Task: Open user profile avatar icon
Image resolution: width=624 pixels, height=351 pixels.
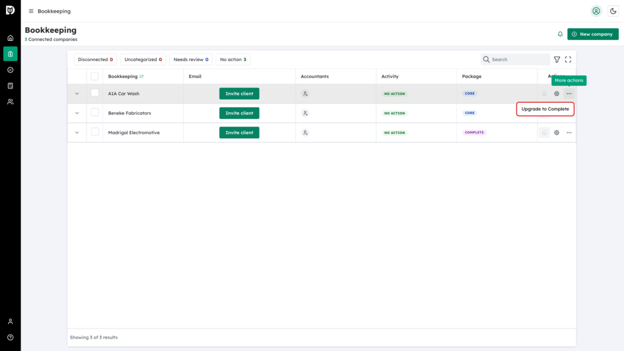Action: pyautogui.click(x=596, y=11)
